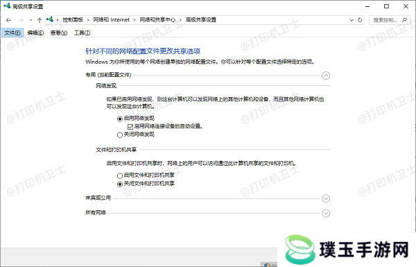This screenshot has width=416, height=267.
Task: Refresh the page with refresh icon
Action: coord(360,20)
